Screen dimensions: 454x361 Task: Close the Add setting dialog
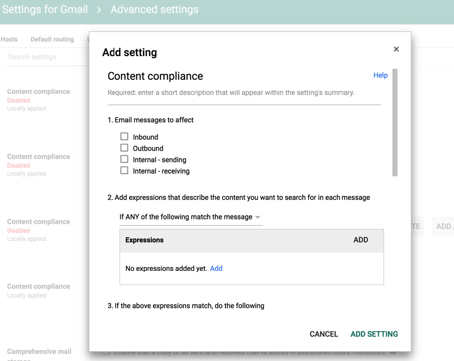pyautogui.click(x=396, y=49)
